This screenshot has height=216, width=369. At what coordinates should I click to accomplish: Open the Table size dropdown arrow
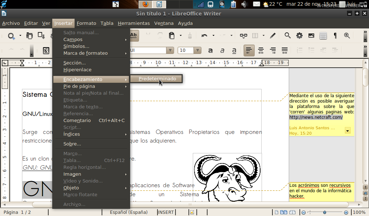pyautogui.click(x=263, y=36)
